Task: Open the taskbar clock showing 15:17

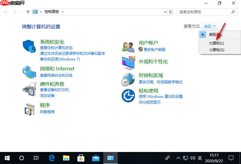Action: (x=214, y=158)
